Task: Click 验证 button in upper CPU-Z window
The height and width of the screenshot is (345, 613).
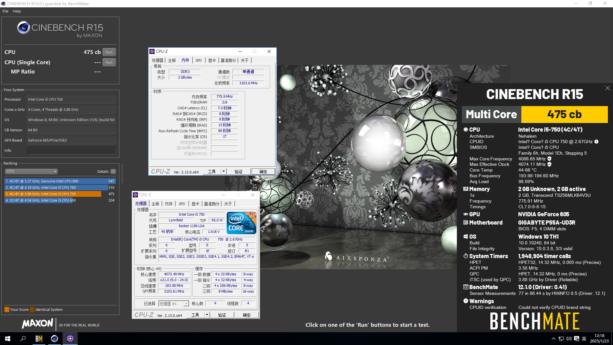Action: click(238, 172)
